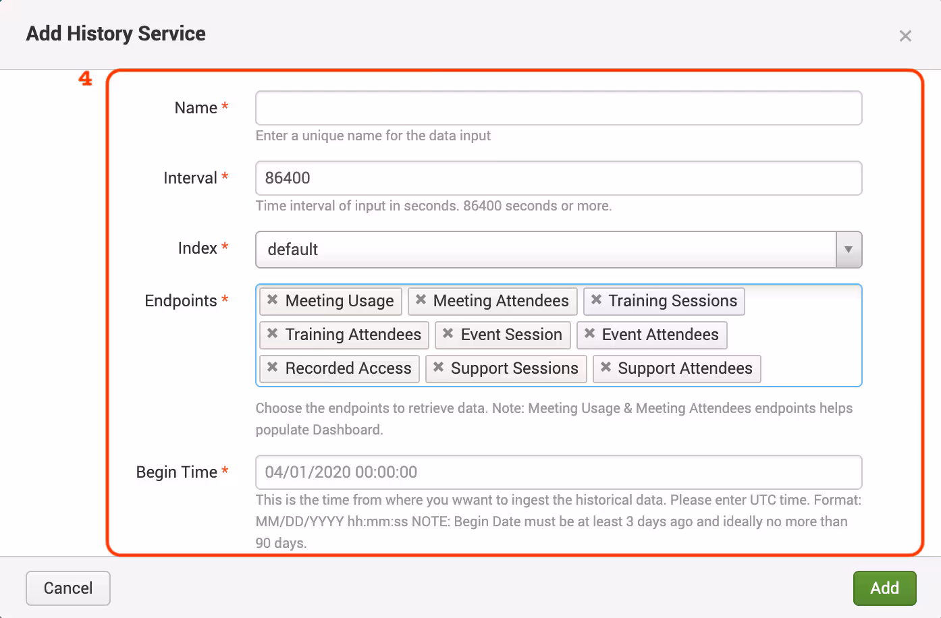Focus the Interval field containing 86400
This screenshot has width=941, height=618.
pyautogui.click(x=558, y=178)
